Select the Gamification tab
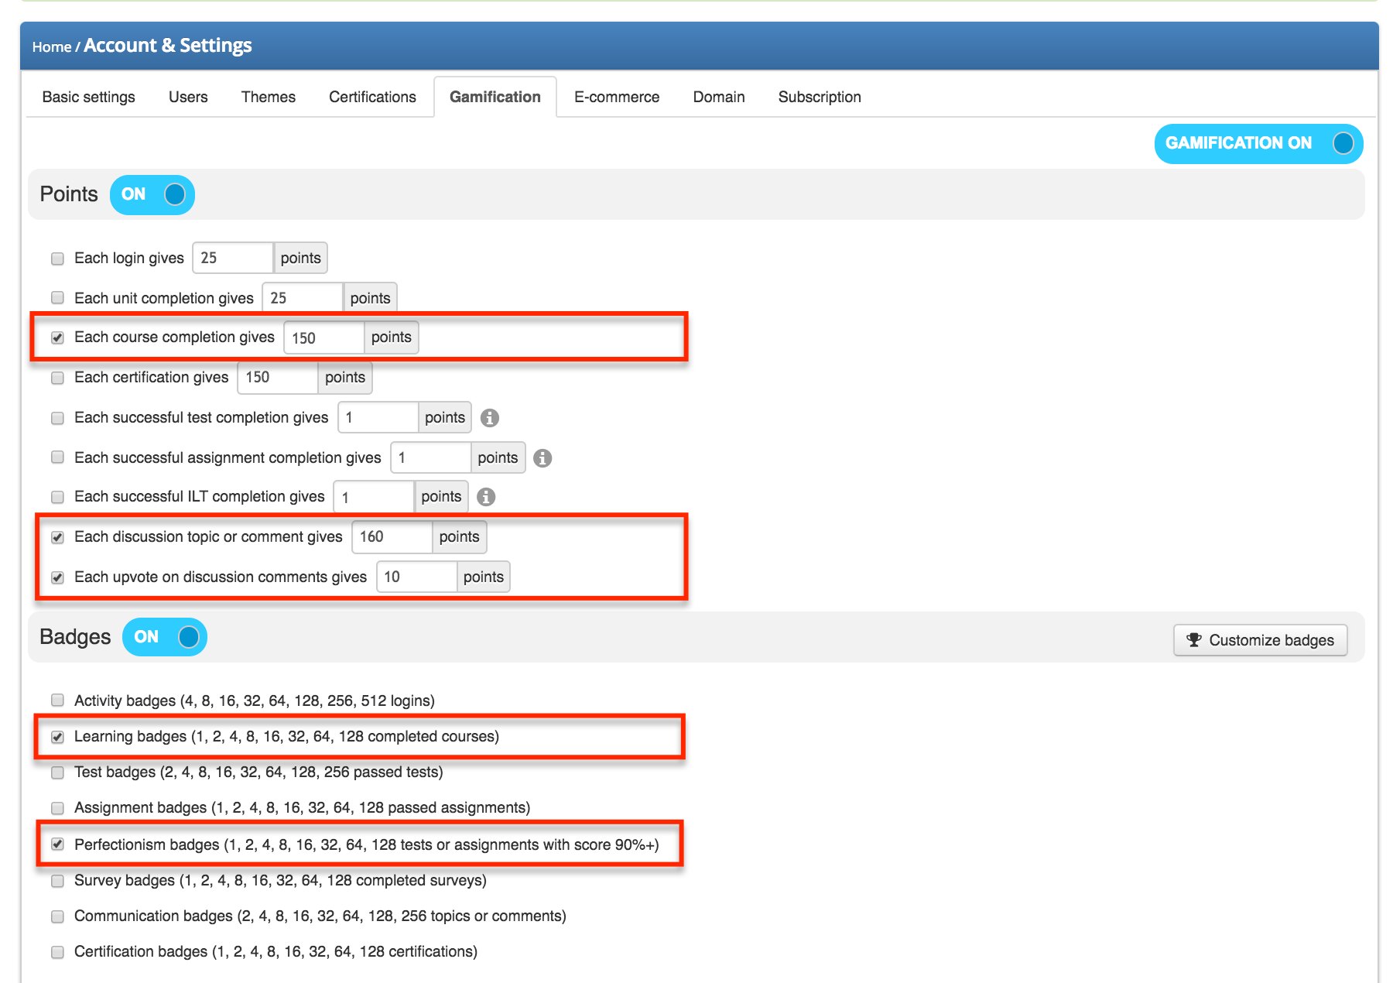1393x983 pixels. pyautogui.click(x=495, y=97)
